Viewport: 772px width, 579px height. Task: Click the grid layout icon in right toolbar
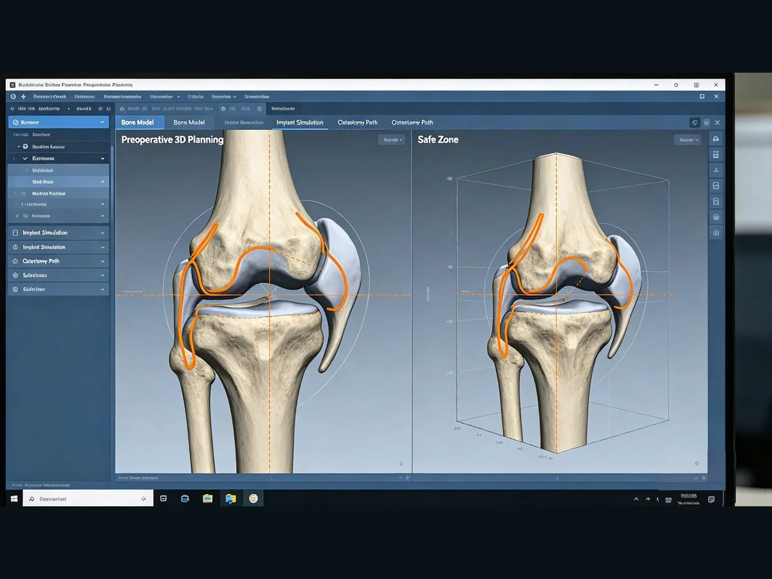(x=716, y=154)
